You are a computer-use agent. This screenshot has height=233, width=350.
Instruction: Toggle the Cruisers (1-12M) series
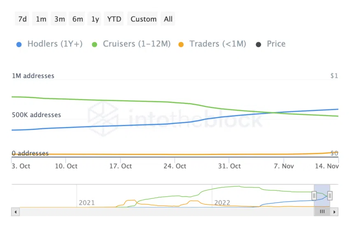[x=136, y=44]
